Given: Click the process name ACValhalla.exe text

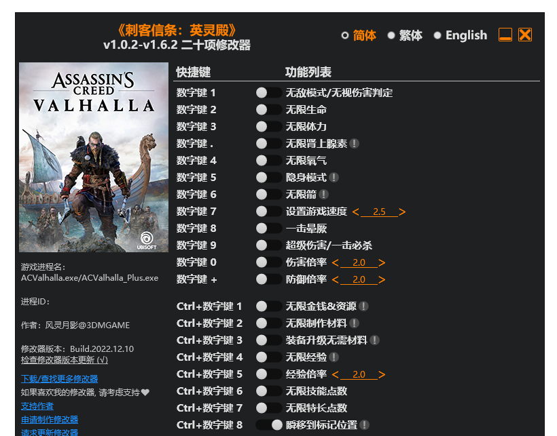Looking at the screenshot, I should (90, 278).
